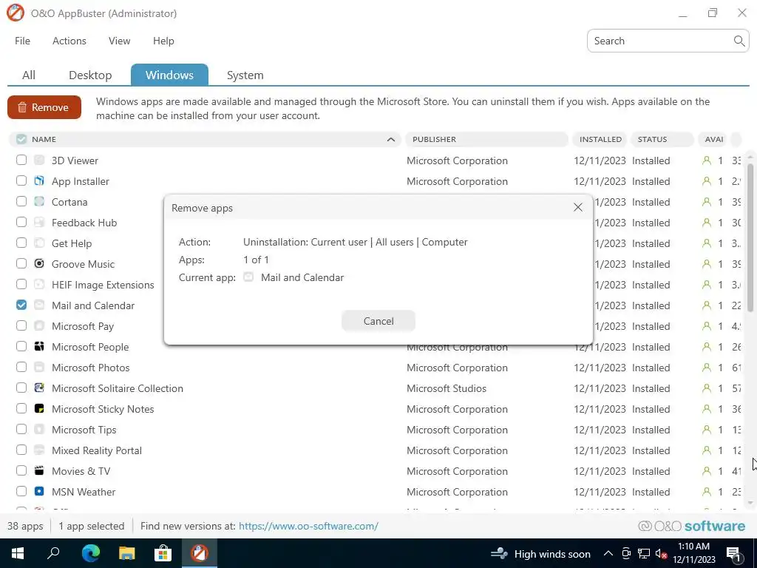Open the taskbar clock and date

tap(693, 553)
